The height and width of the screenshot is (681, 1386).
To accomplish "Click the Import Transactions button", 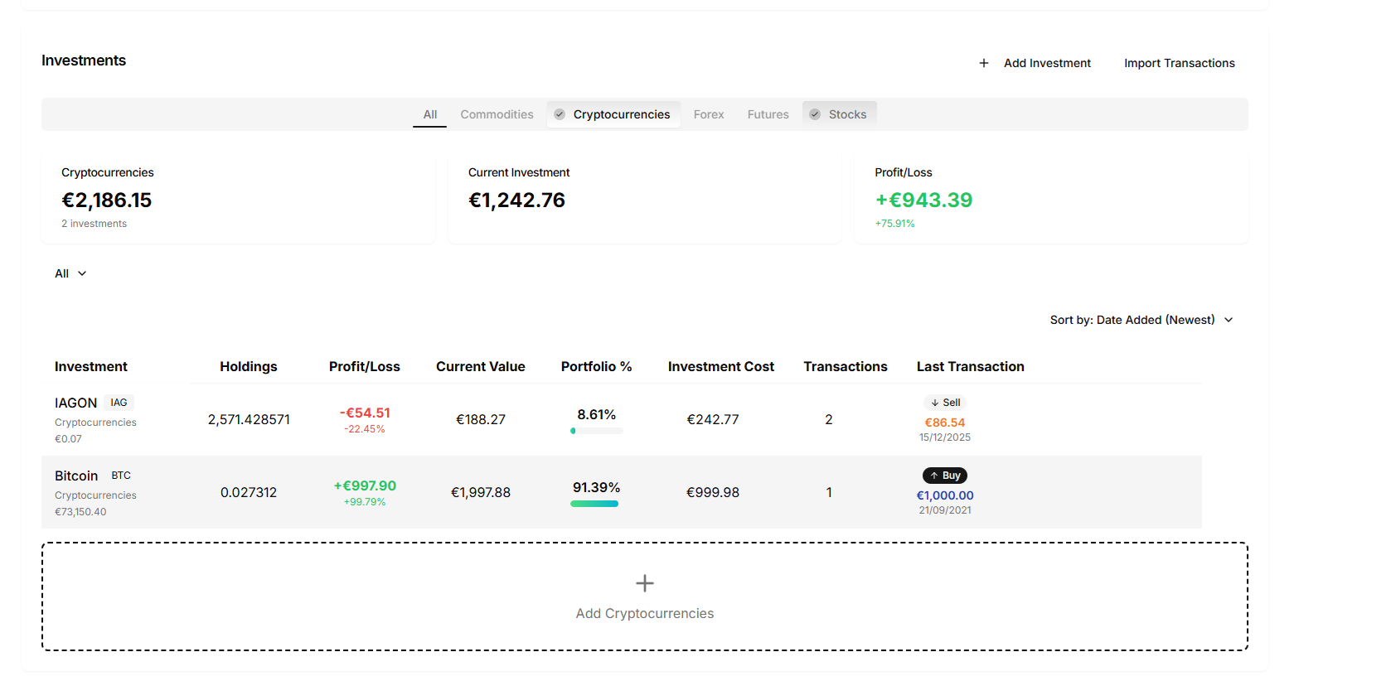I will pyautogui.click(x=1179, y=63).
